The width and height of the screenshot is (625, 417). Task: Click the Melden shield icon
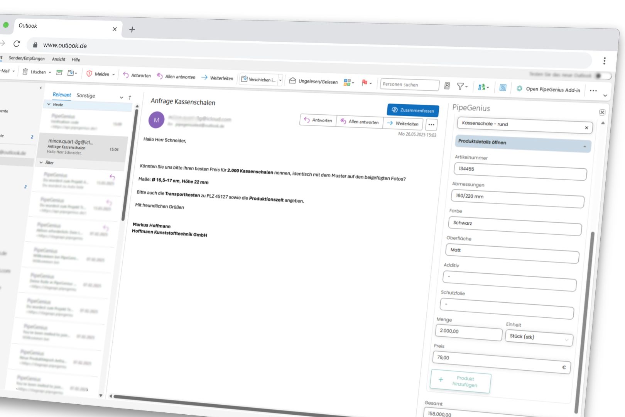(x=89, y=73)
